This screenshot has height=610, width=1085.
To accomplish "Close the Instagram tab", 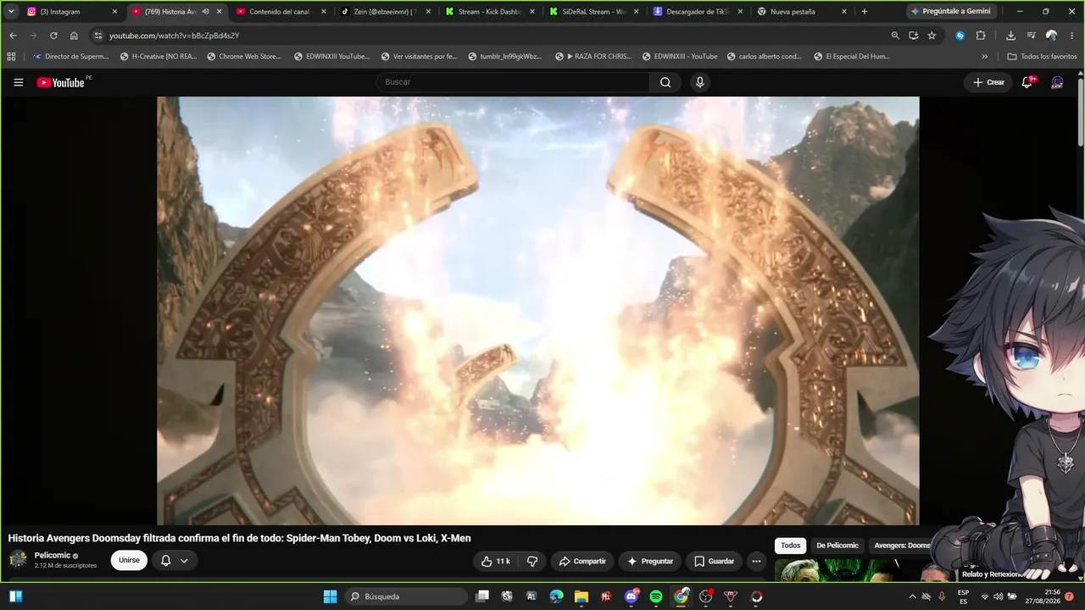I will tap(114, 12).
